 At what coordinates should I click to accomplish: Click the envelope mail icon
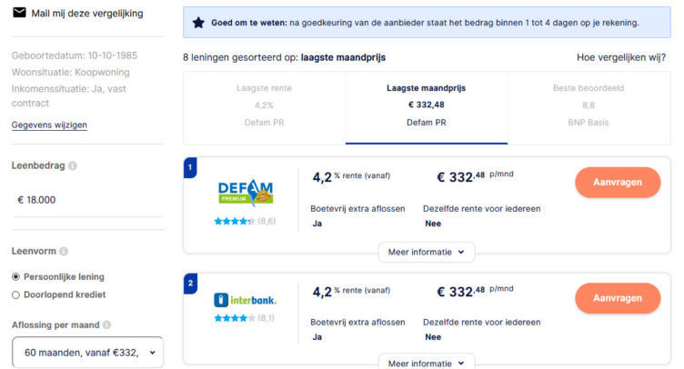point(19,14)
